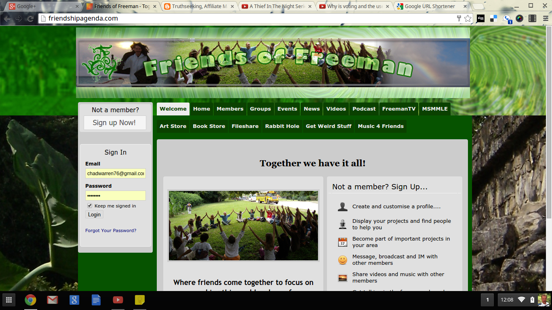The height and width of the screenshot is (310, 552).
Task: Go to the News page
Action: [312, 109]
